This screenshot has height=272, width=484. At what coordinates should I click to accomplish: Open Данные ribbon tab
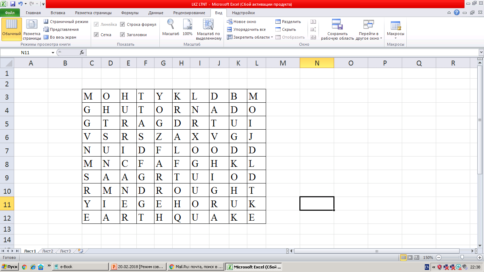[x=156, y=13]
